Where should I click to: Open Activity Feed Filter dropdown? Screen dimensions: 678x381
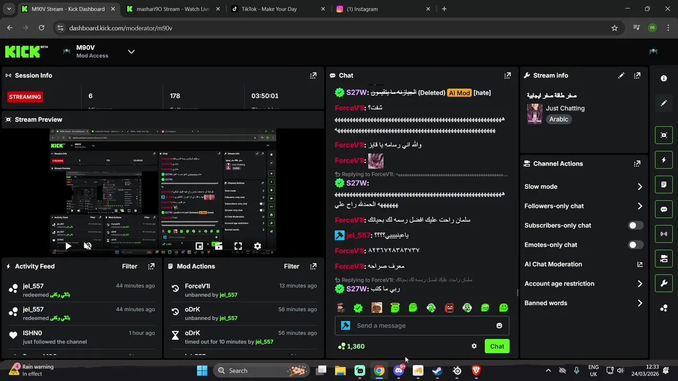[x=130, y=266]
